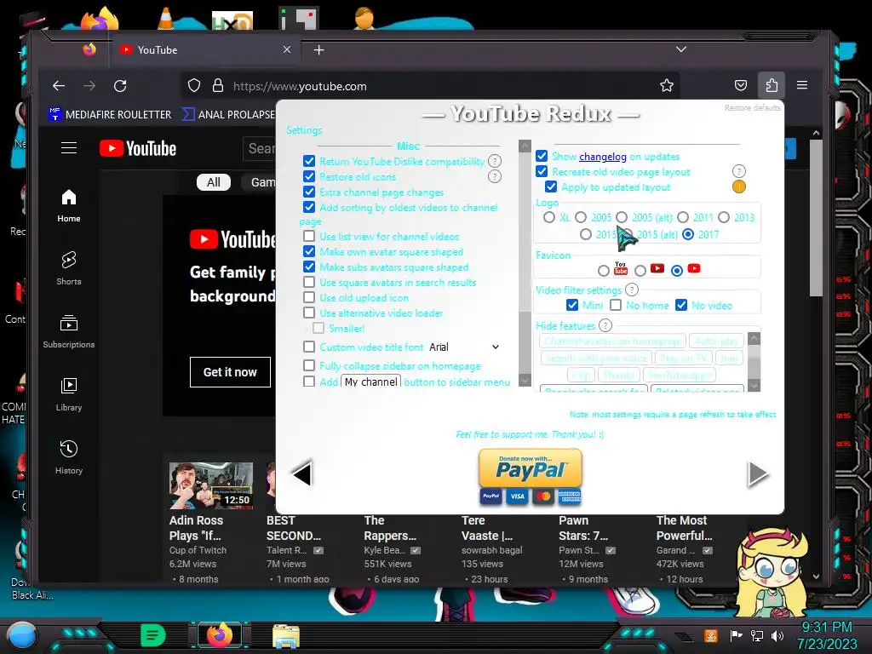Go to Home in YouTube sidebar
This screenshot has height=654, width=872.
(x=69, y=206)
